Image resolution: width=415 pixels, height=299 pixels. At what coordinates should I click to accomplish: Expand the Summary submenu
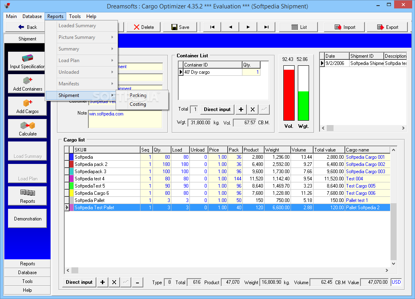point(81,49)
